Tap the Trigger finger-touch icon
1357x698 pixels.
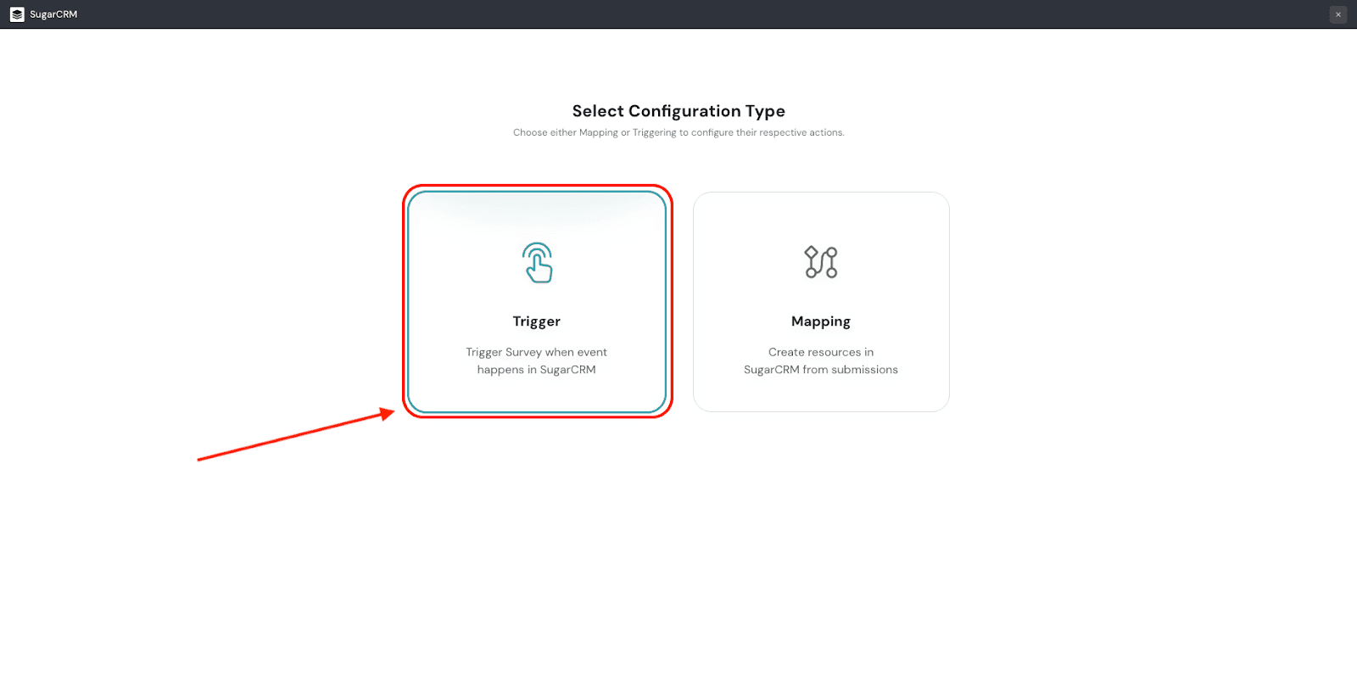tap(538, 263)
